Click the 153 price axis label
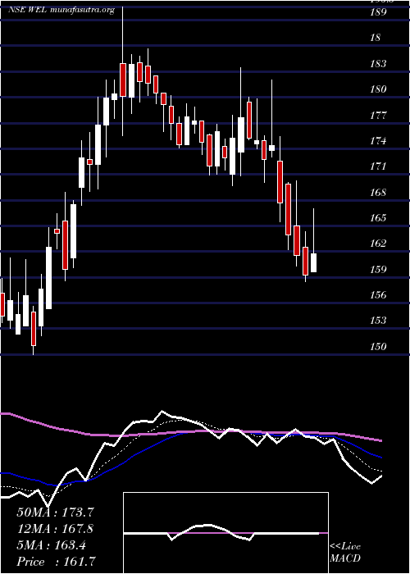The image size is (410, 574). pyautogui.click(x=379, y=321)
